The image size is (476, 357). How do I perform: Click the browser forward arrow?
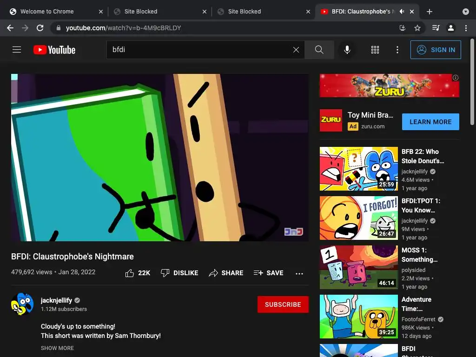pyautogui.click(x=25, y=28)
